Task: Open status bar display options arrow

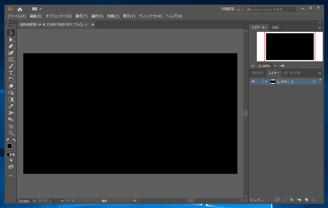Action: coord(135,201)
